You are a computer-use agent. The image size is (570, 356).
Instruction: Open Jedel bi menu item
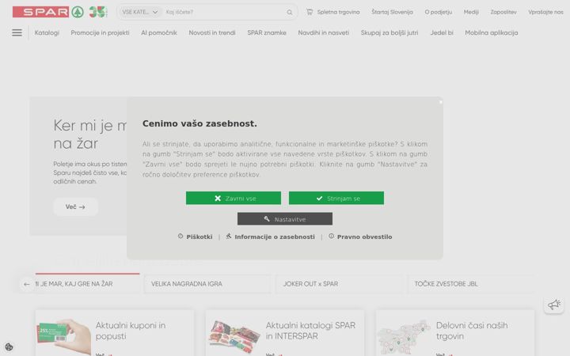[442, 32]
